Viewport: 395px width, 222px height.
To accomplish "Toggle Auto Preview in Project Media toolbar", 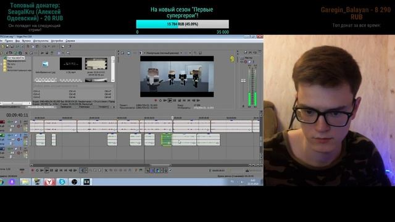I will 51,53.
